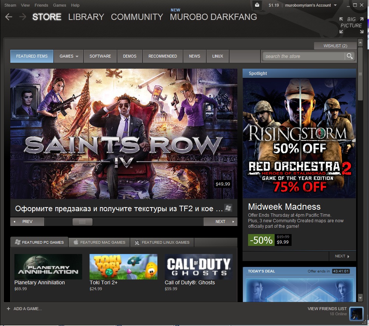Image resolution: width=369 pixels, height=326 pixels.
Task: Switch to Featured Linux Games tab
Action: click(x=162, y=242)
